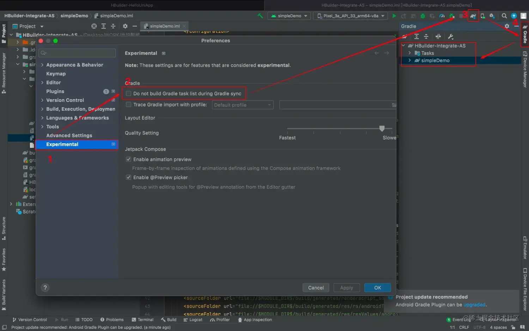The width and height of the screenshot is (529, 331).
Task: Click the forward arrow in Preferences
Action: coord(387,53)
